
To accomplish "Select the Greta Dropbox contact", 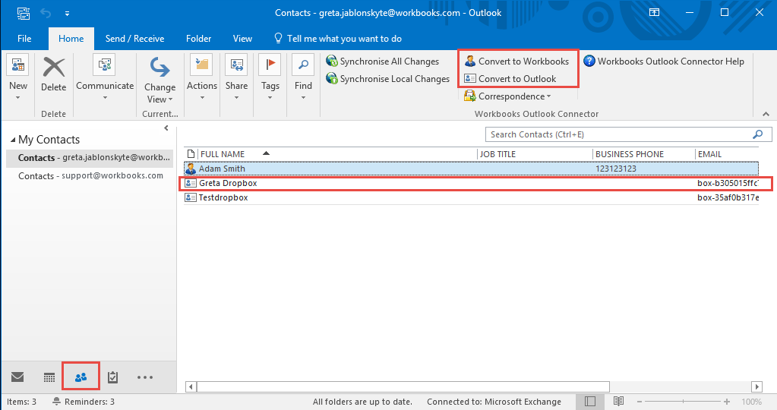I will [228, 183].
